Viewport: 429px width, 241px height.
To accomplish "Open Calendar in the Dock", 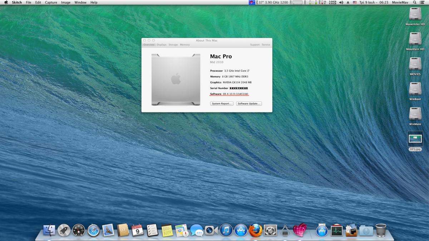I will (138, 231).
